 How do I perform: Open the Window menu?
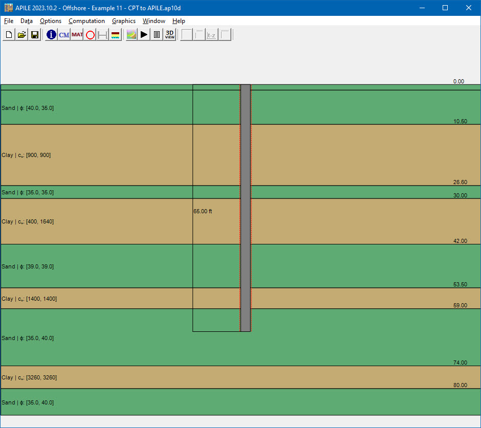pos(154,21)
